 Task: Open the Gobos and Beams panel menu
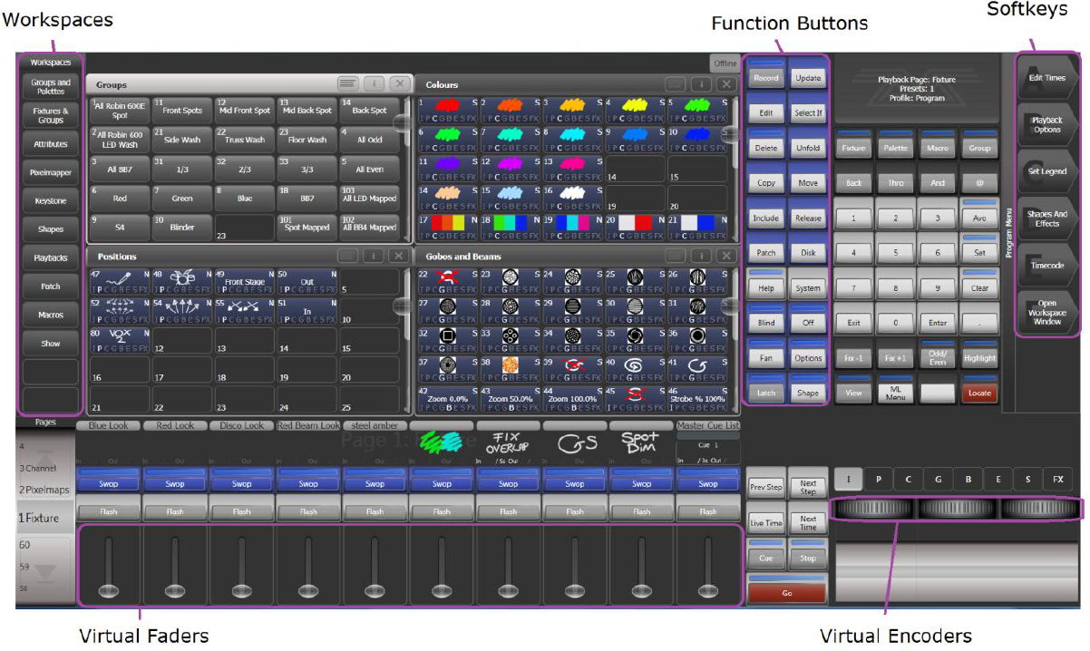coord(674,256)
